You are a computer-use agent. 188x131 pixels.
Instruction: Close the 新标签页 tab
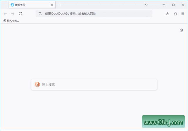tap(52, 5)
